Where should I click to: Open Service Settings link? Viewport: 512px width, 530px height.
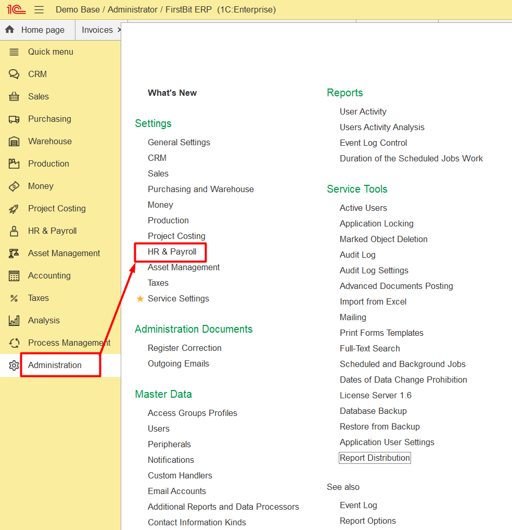pyautogui.click(x=178, y=298)
